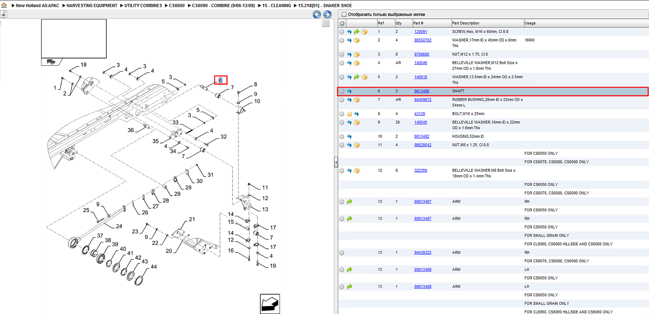Navigate to CS6090 - COMBINE breadcrumb
Image resolution: width=649 pixels, height=314 pixels.
(222, 6)
